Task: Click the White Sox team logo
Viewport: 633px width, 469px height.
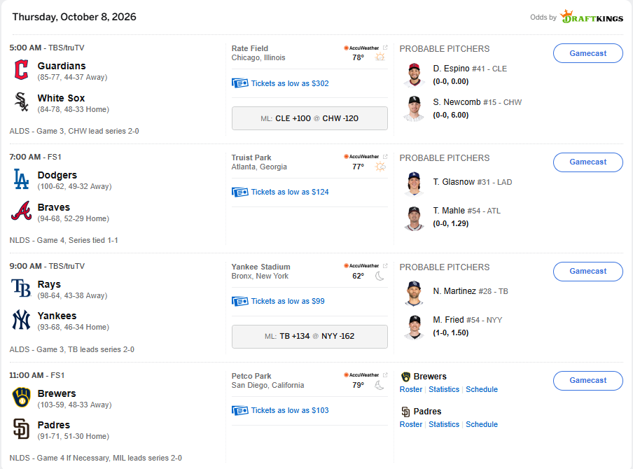Action: [22, 101]
